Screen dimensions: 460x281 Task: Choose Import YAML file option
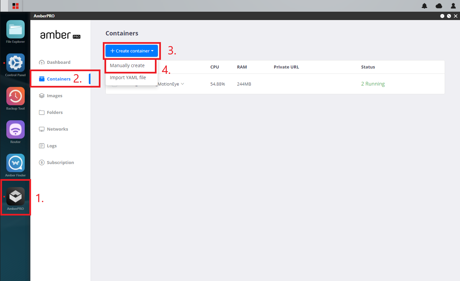128,78
